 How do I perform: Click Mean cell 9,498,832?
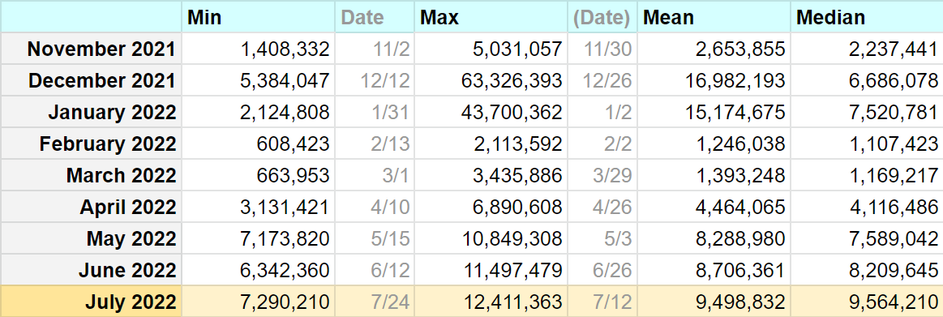click(x=714, y=302)
